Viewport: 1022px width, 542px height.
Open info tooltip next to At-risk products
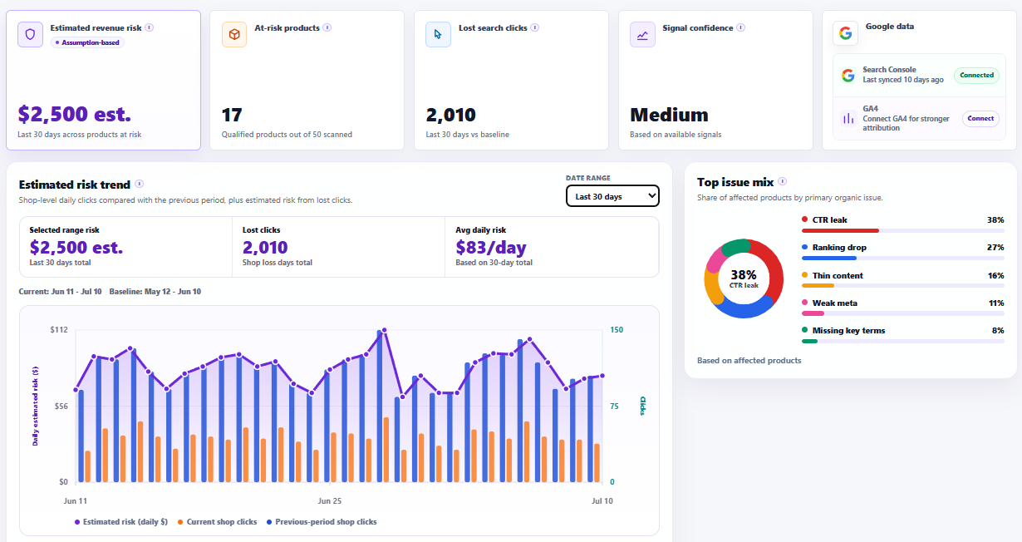327,27
